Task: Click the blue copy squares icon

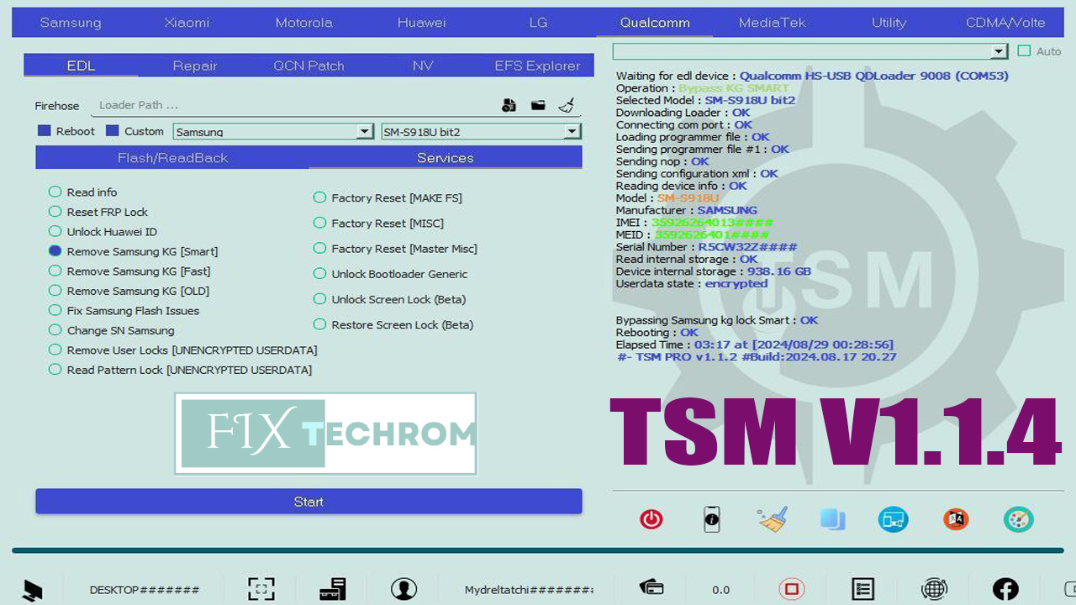Action: (x=833, y=519)
